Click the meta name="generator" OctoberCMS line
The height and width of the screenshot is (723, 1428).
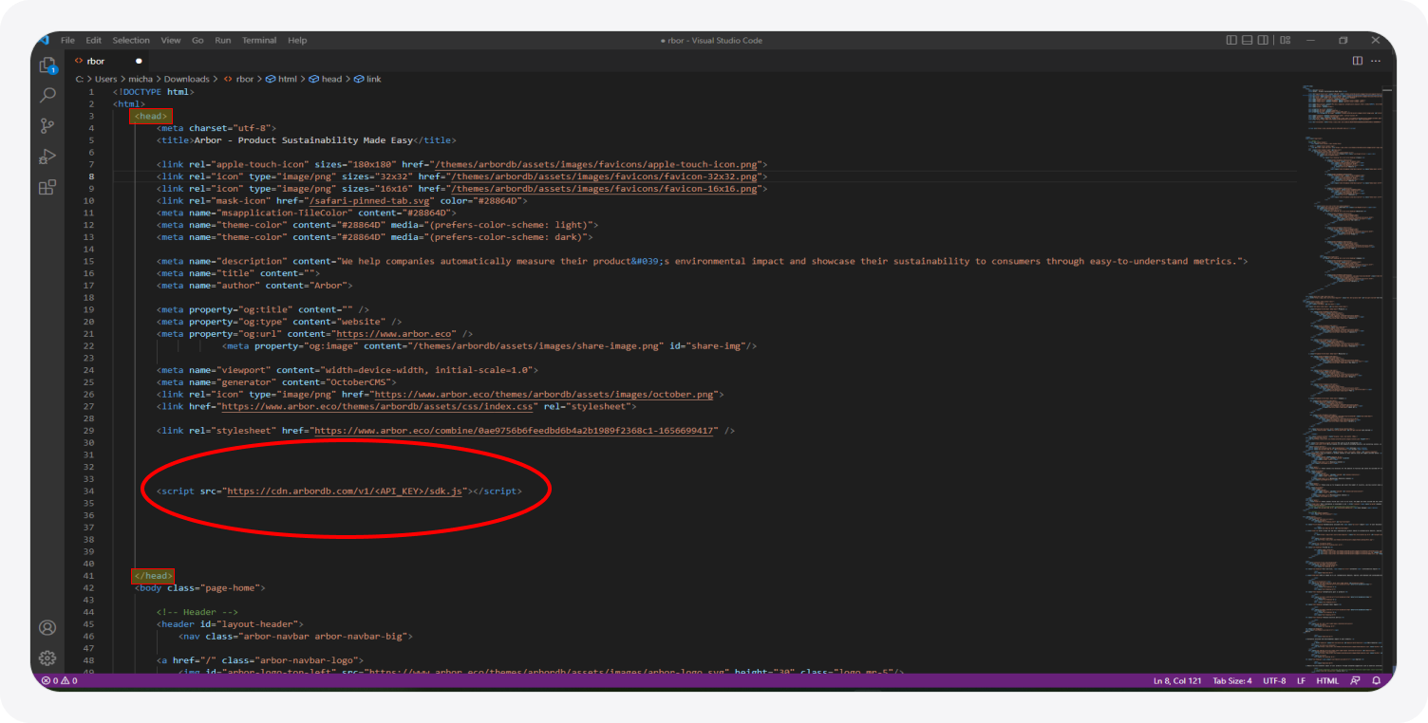276,381
